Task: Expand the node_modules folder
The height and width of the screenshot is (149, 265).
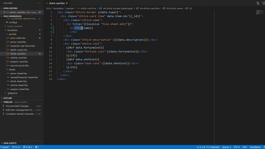Action: (15, 26)
